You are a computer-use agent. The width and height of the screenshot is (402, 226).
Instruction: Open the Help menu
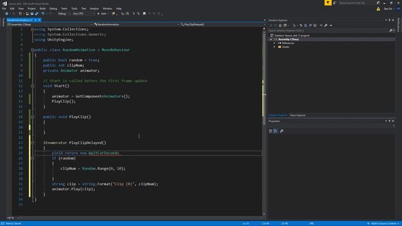click(119, 8)
